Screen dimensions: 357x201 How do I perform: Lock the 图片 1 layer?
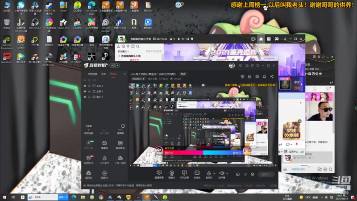(x=89, y=97)
